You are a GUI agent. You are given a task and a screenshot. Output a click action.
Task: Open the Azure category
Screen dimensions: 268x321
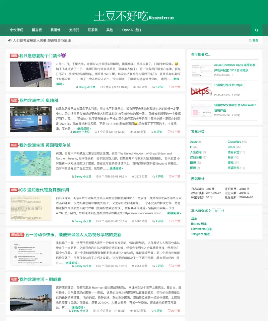click(194, 142)
